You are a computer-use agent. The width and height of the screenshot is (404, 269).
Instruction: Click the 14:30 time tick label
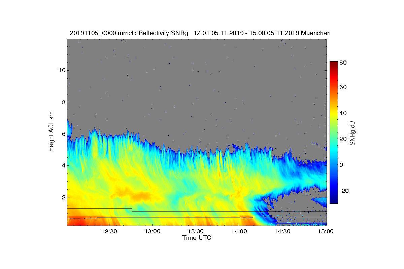pos(282,231)
